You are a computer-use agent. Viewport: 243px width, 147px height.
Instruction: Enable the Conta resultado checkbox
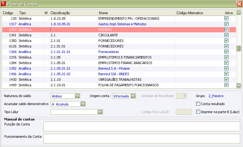tap(198, 104)
